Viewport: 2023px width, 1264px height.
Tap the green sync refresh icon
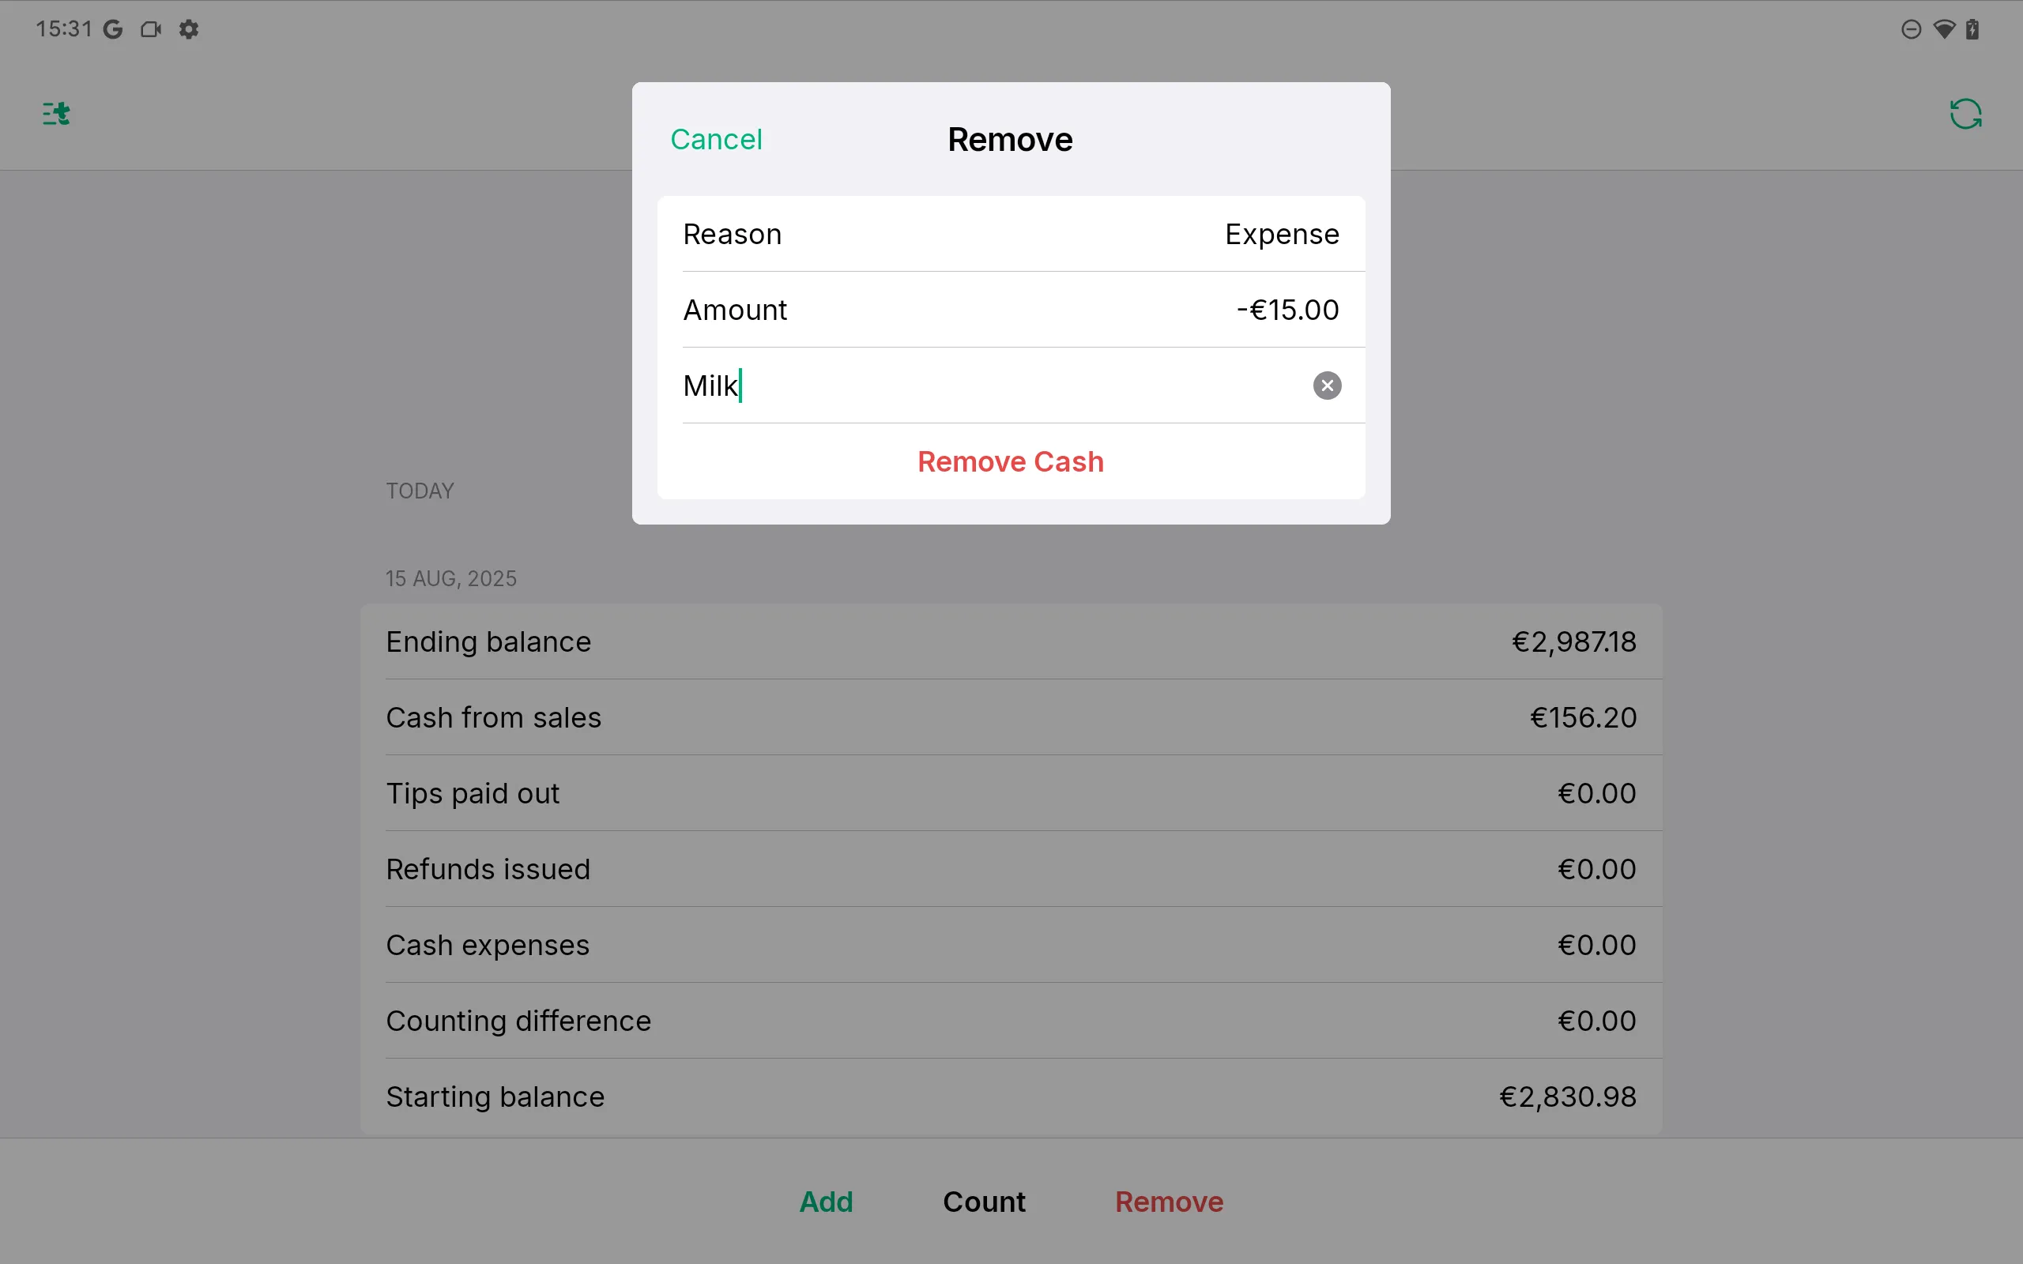[x=1965, y=114]
